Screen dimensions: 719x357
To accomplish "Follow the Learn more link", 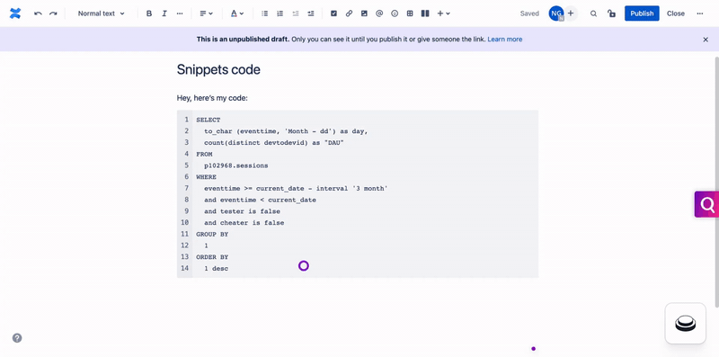I will pyautogui.click(x=505, y=40).
